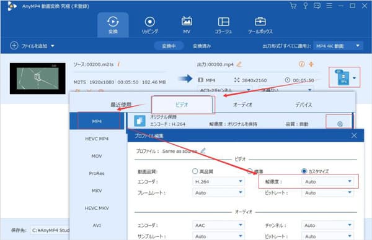Open the 解像度 Auto dropdown
The width and height of the screenshot is (372, 240).
[x=327, y=181]
